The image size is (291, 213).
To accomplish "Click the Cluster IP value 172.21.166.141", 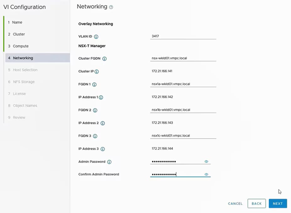I will [162, 71].
